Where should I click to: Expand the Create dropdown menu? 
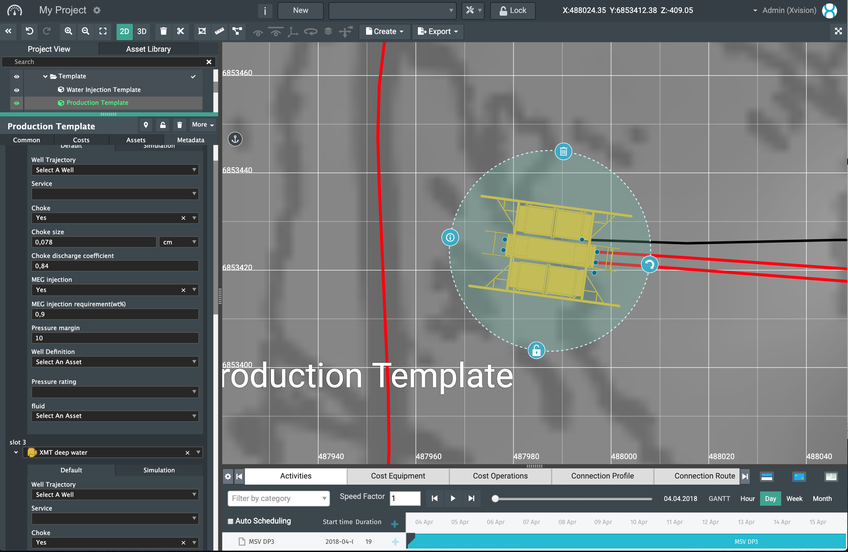coord(384,31)
